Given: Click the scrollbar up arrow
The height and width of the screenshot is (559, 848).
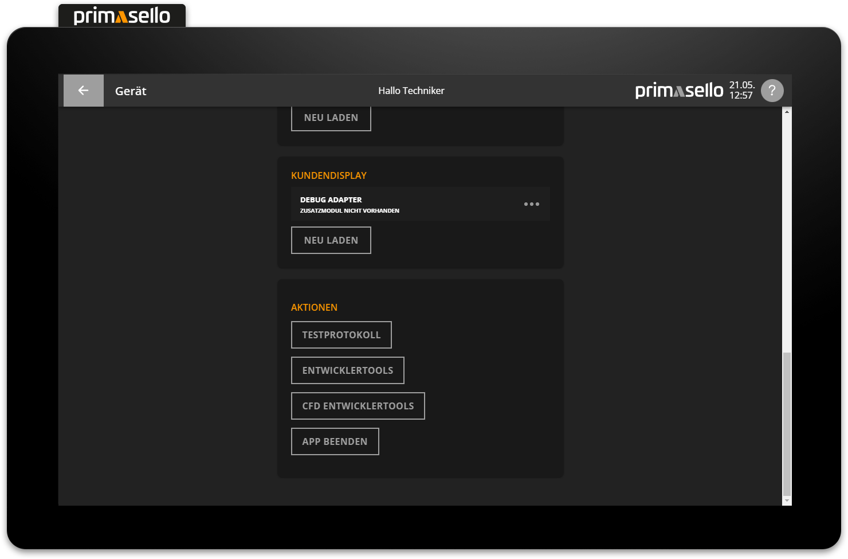Looking at the screenshot, I should (787, 112).
